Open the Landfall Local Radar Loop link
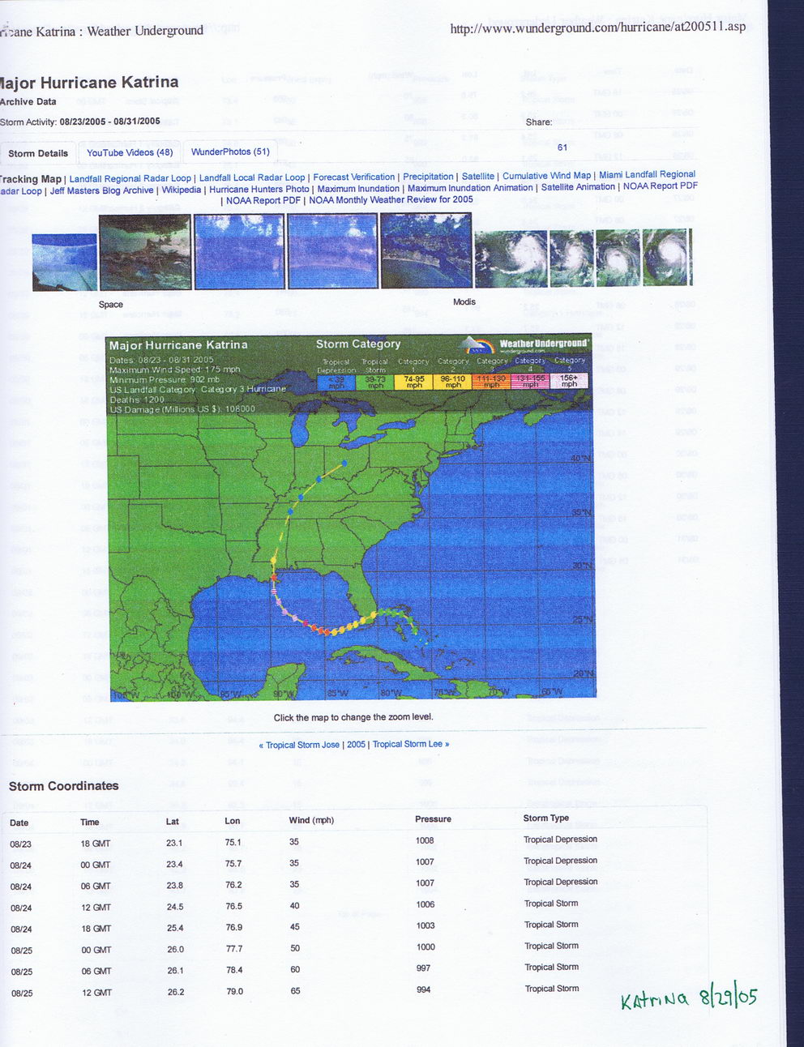Screen dimensions: 804x1047 coord(252,177)
